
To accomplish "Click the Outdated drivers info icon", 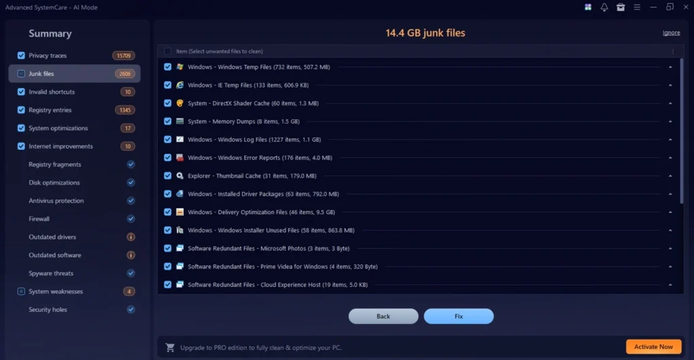I will 131,237.
